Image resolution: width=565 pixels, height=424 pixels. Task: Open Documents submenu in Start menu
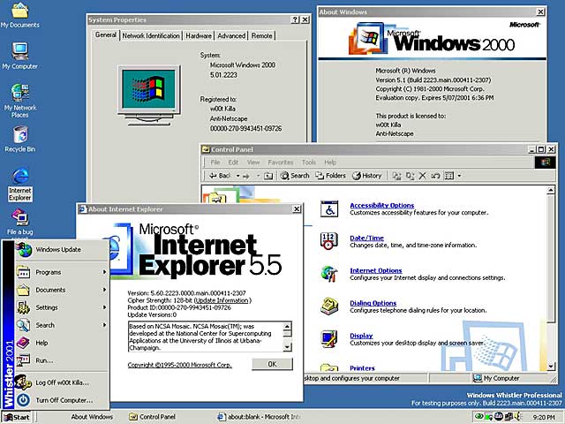pos(62,290)
